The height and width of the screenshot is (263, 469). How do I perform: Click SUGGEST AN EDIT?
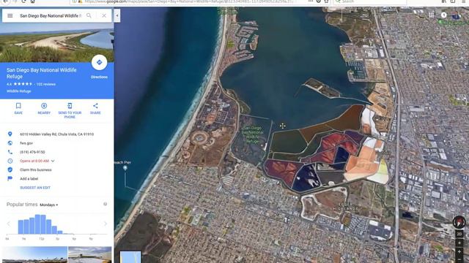[35, 188]
